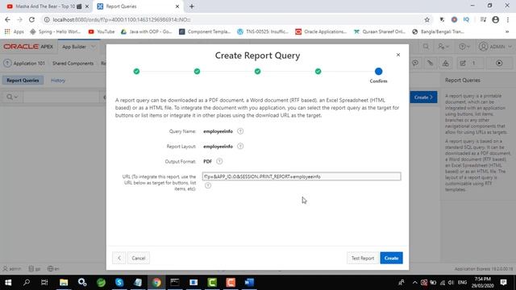Open help icon below the URL field
The height and width of the screenshot is (290, 516).
(208, 185)
